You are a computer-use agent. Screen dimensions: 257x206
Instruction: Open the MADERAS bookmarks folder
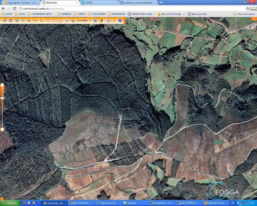click(65, 14)
